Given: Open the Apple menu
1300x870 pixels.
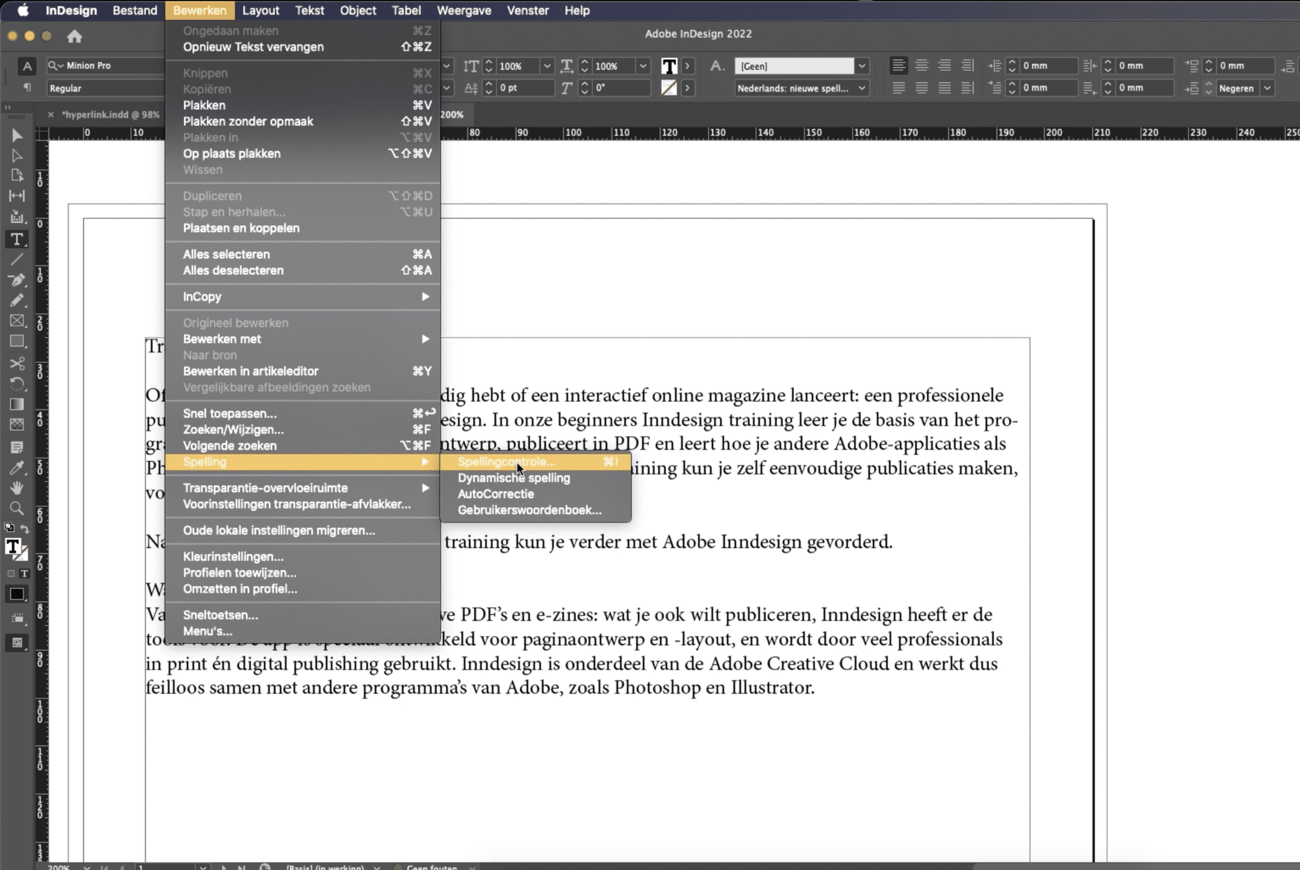Looking at the screenshot, I should pyautogui.click(x=23, y=10).
